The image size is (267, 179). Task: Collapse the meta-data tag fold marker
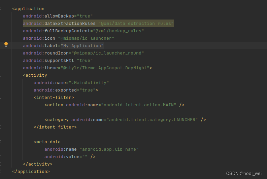(1, 142)
